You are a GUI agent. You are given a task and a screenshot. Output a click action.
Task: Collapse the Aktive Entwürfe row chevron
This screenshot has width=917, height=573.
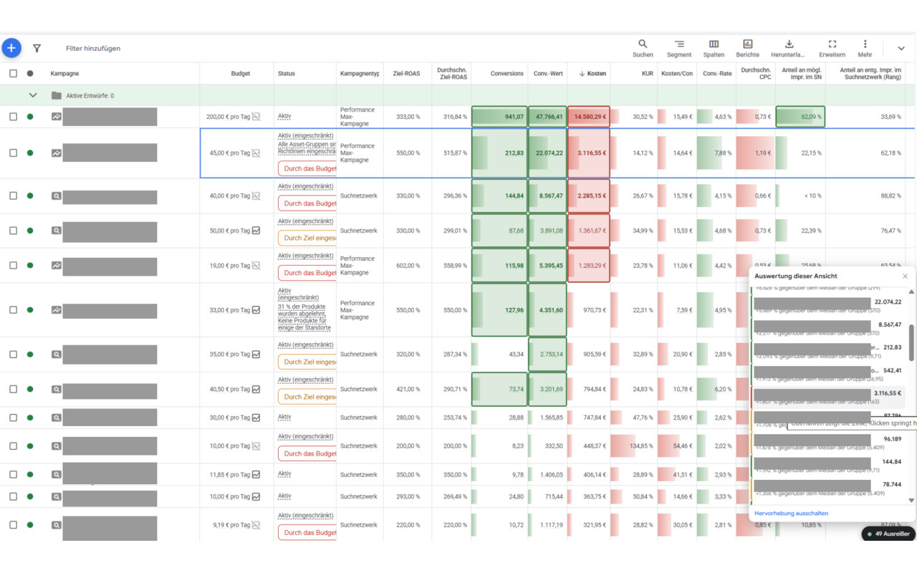[x=32, y=95]
